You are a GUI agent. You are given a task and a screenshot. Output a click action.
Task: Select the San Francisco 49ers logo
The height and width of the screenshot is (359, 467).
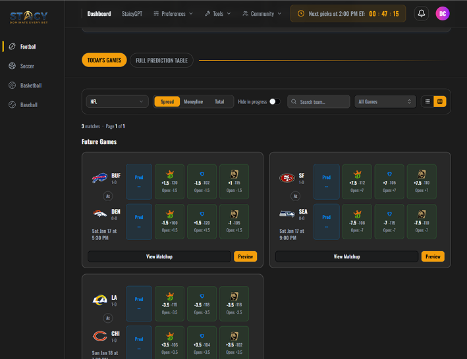[x=287, y=178]
